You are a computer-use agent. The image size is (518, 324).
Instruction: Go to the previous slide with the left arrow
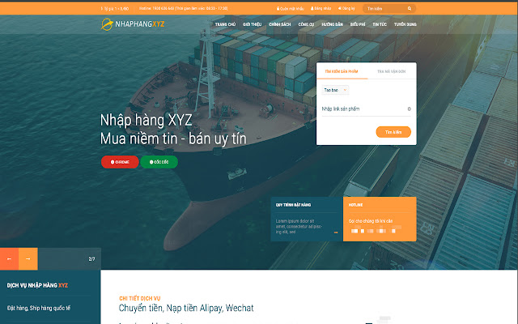[9, 259]
